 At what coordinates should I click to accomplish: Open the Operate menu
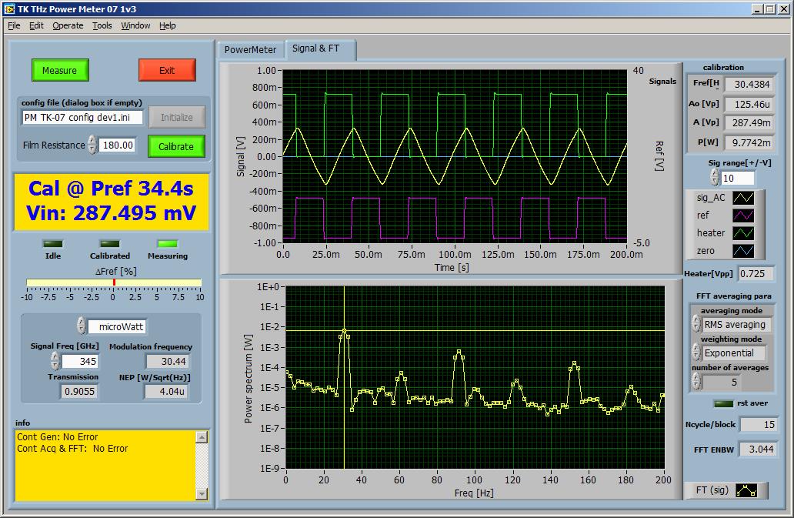click(68, 25)
